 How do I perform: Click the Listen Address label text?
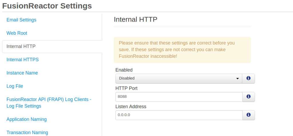coord(131,107)
